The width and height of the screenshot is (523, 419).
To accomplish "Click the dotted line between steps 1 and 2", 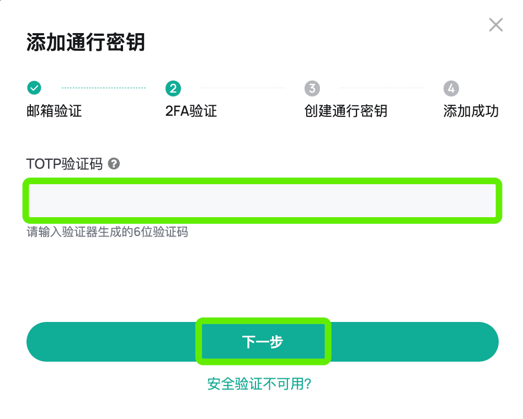I will (104, 88).
